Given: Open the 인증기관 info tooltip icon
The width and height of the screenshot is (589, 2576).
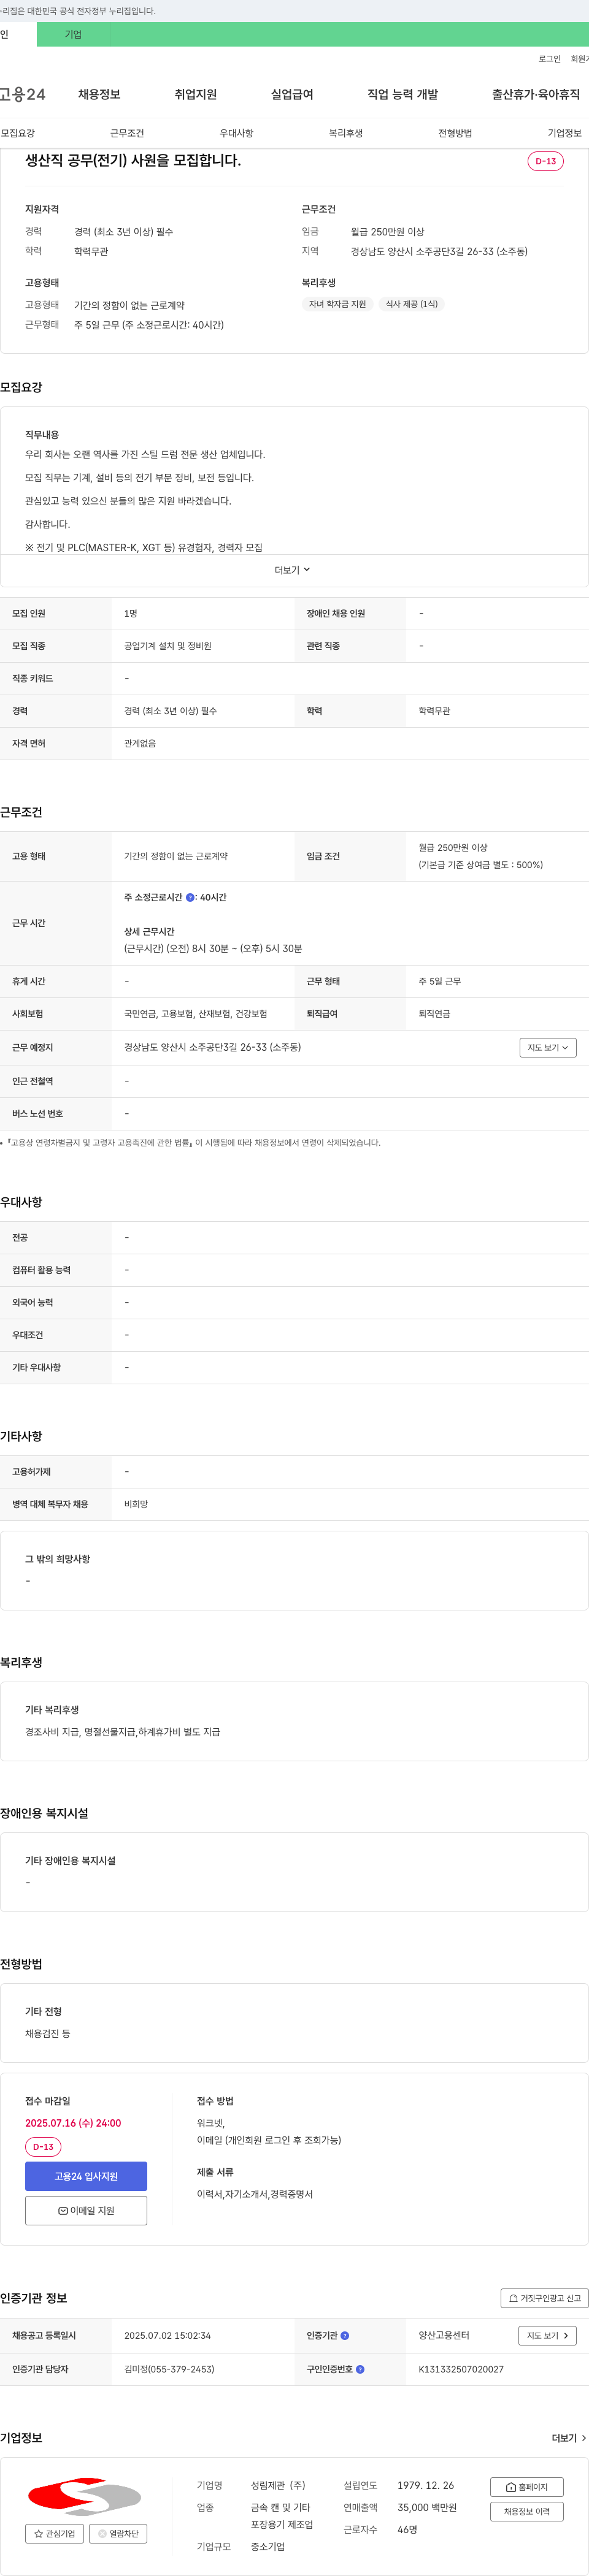Looking at the screenshot, I should pyautogui.click(x=345, y=2335).
